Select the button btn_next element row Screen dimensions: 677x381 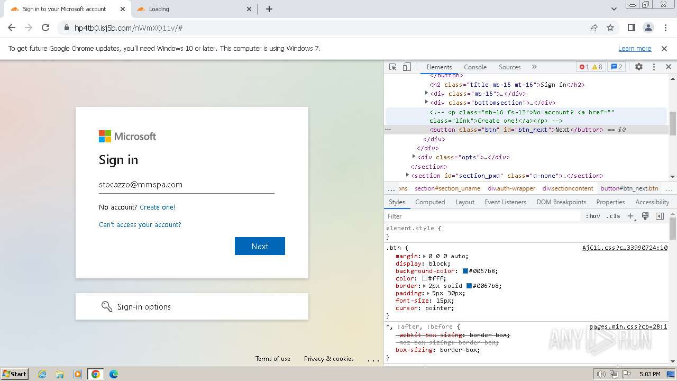coord(527,130)
